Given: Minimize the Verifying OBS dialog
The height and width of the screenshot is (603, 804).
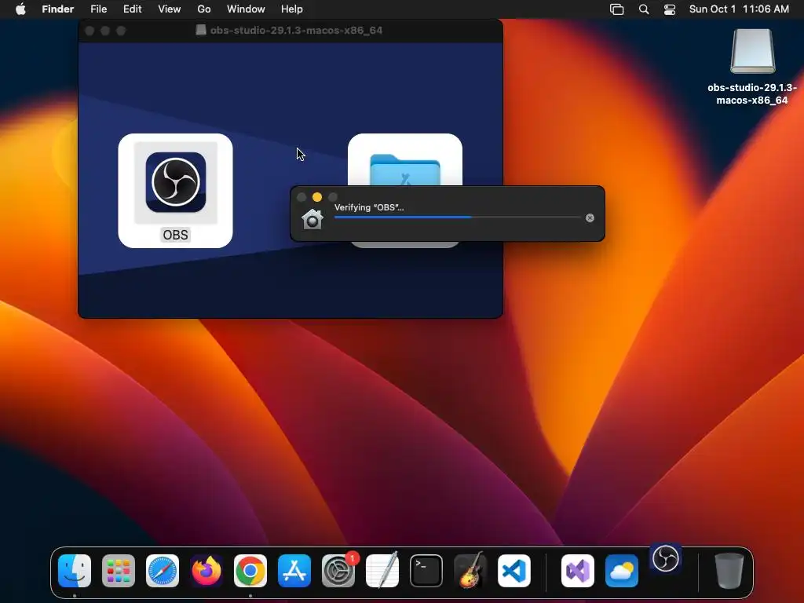Looking at the screenshot, I should pos(317,197).
